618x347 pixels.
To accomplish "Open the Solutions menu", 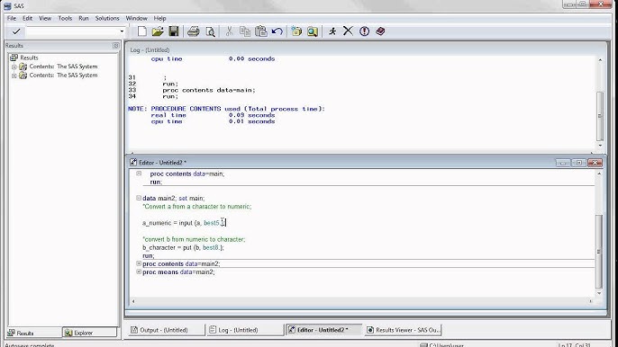I will pos(107,18).
